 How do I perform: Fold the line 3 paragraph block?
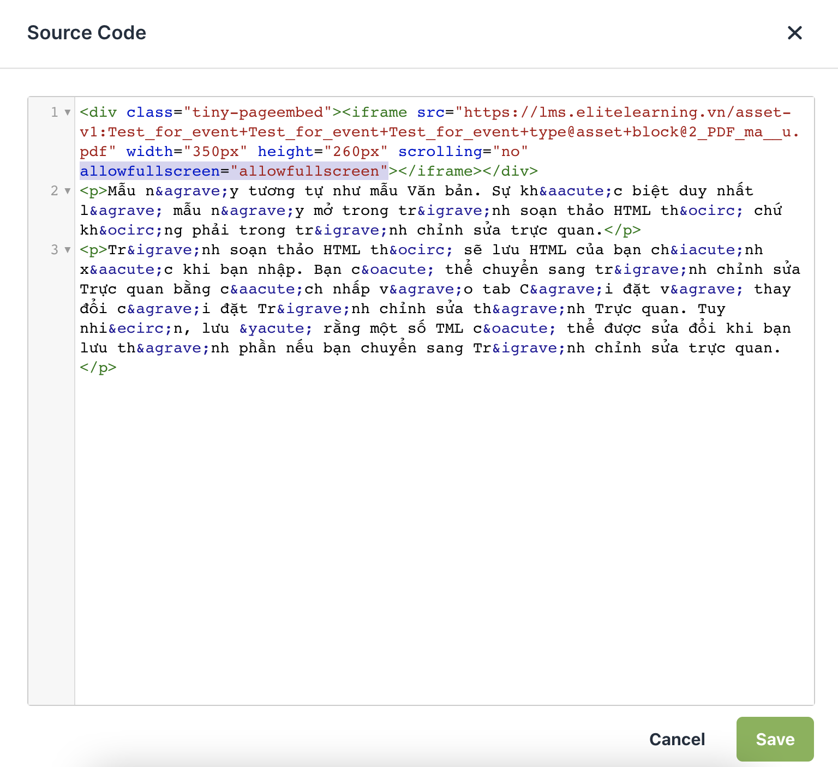(x=68, y=250)
